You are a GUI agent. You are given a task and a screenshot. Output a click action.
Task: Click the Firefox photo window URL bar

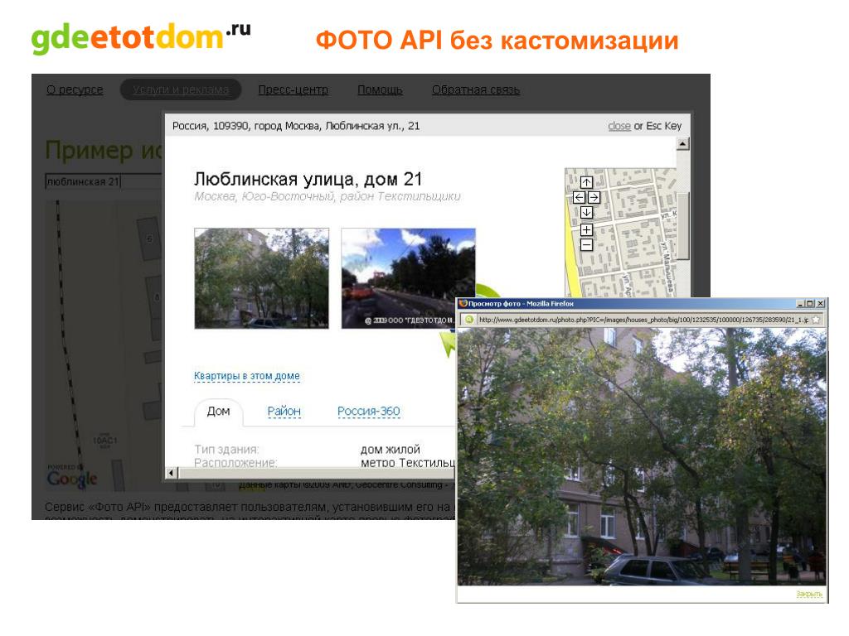(643, 320)
